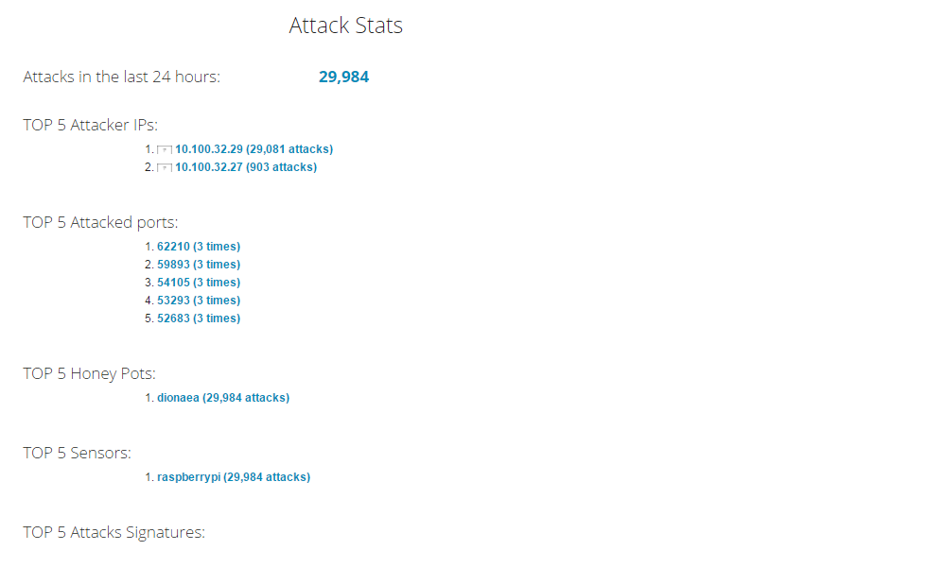
Task: Click the 'Attacks in the last 24 hours' label
Action: 122,77
